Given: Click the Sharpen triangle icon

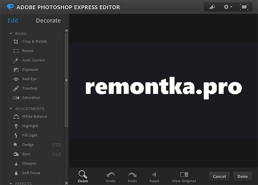Looking at the screenshot, I should pyautogui.click(x=16, y=164).
